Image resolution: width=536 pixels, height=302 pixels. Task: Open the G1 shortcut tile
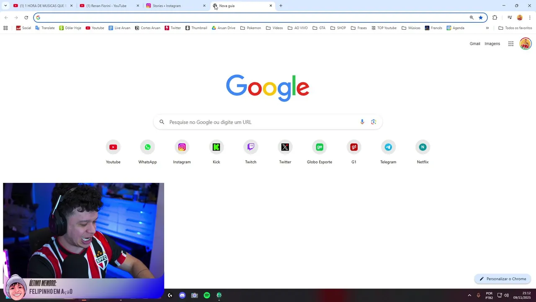(x=354, y=152)
